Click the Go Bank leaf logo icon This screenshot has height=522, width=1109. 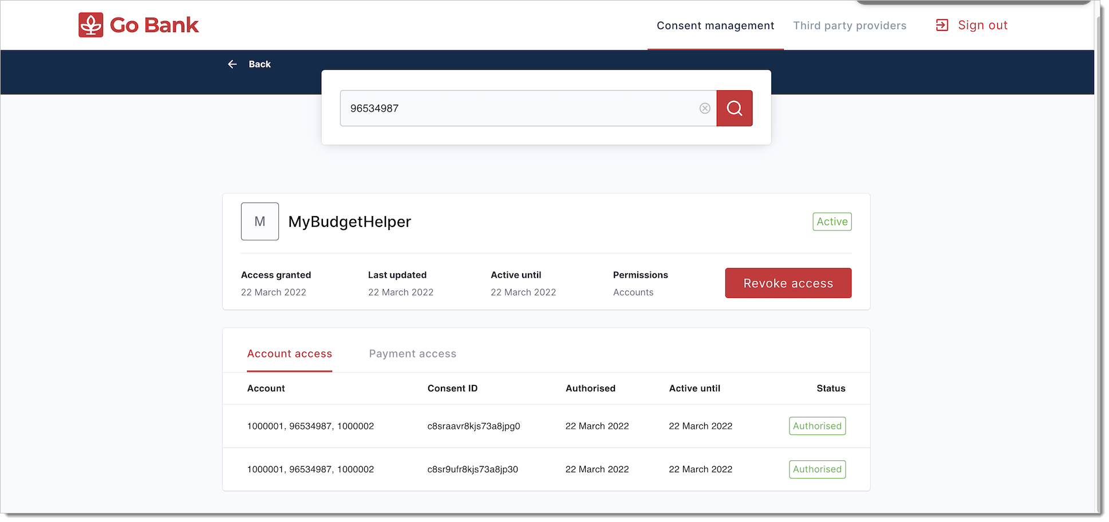(90, 25)
